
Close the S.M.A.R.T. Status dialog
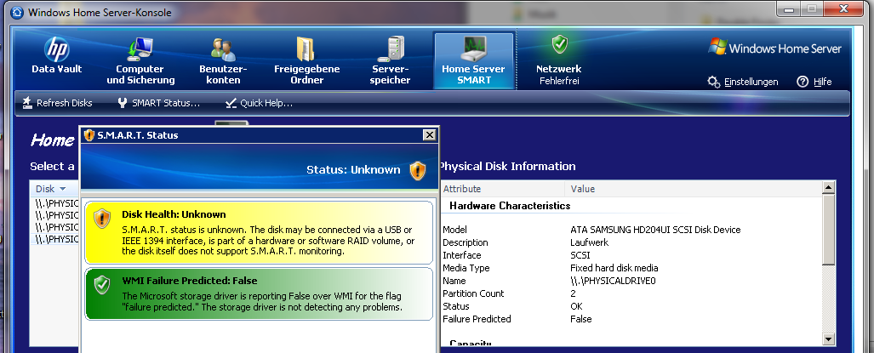click(x=429, y=134)
